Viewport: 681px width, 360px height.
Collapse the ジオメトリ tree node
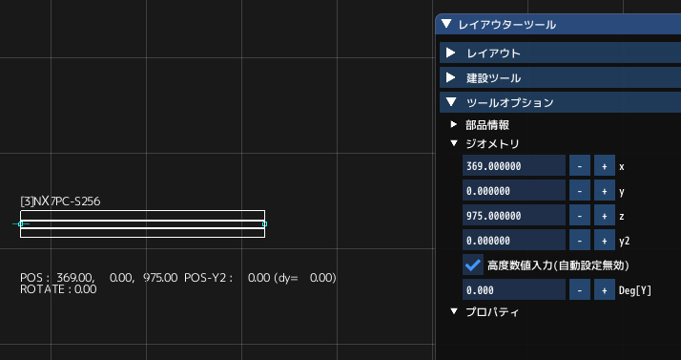(454, 143)
